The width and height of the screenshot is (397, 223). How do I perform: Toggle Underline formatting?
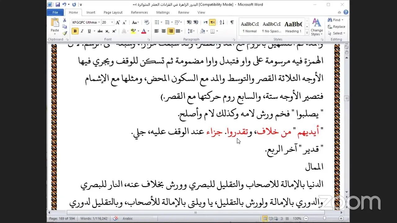tap(89, 31)
